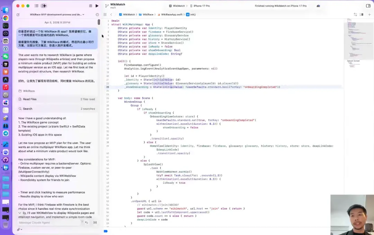Open Trash from the Dock

(6, 225)
